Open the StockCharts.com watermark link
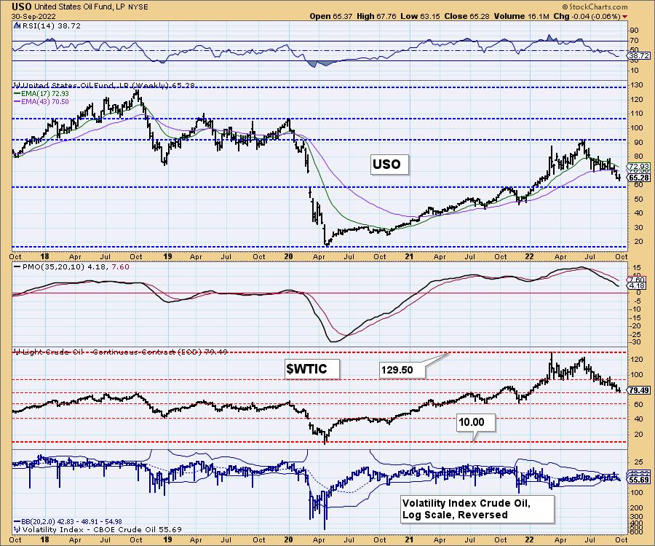The width and height of the screenshot is (655, 546). pyautogui.click(x=595, y=7)
